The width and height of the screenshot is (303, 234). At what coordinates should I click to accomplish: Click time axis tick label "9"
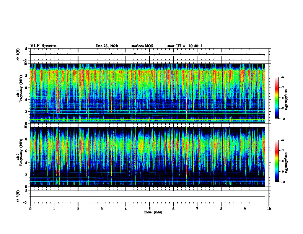(x=245, y=209)
